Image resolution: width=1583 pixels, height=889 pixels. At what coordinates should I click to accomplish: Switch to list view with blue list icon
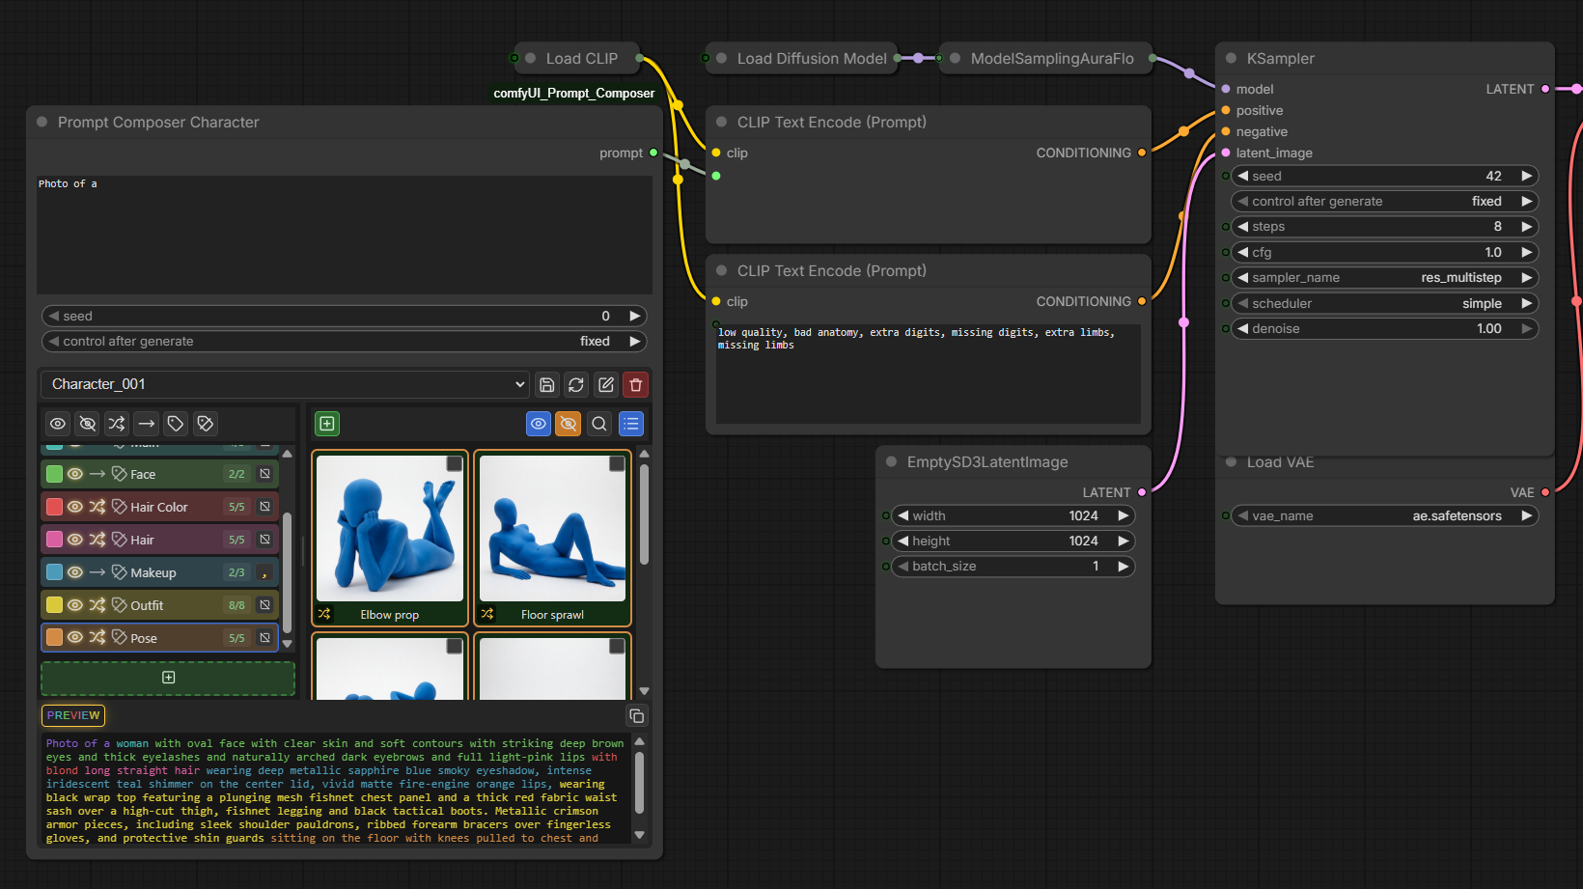click(631, 424)
